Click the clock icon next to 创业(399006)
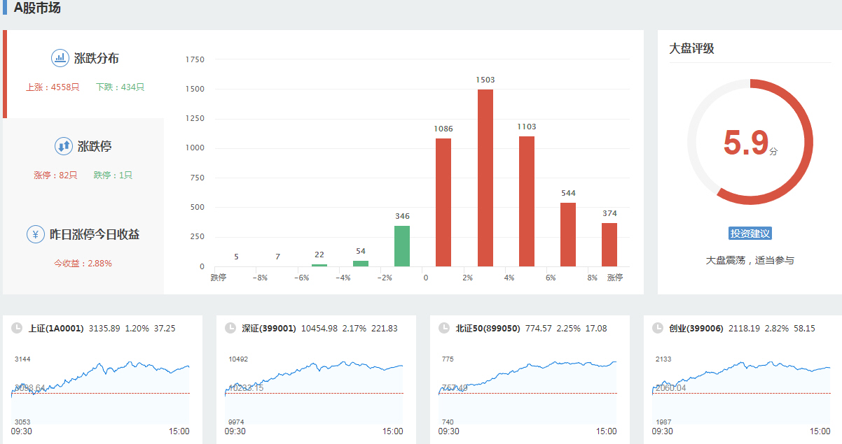The height and width of the screenshot is (444, 842). tap(658, 328)
